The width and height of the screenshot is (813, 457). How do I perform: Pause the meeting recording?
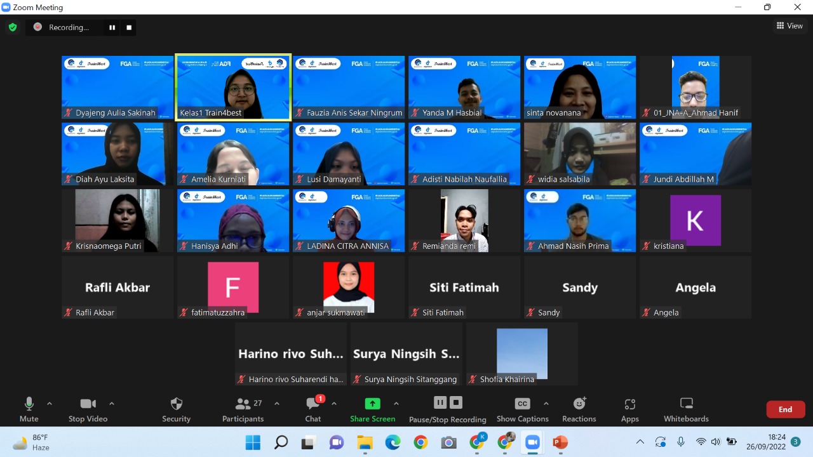tap(440, 402)
